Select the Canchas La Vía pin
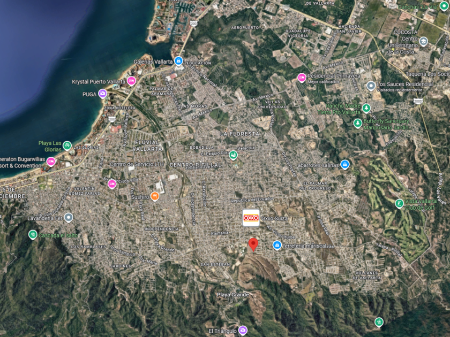 point(444,6)
